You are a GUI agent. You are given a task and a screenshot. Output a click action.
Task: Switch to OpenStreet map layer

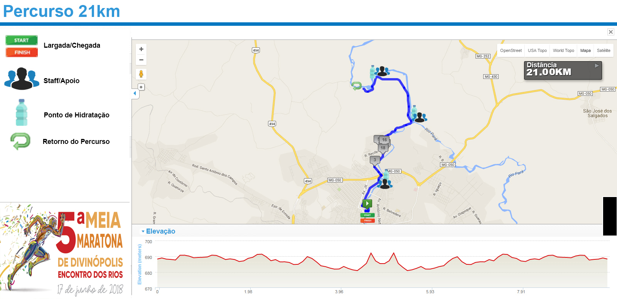pyautogui.click(x=511, y=50)
